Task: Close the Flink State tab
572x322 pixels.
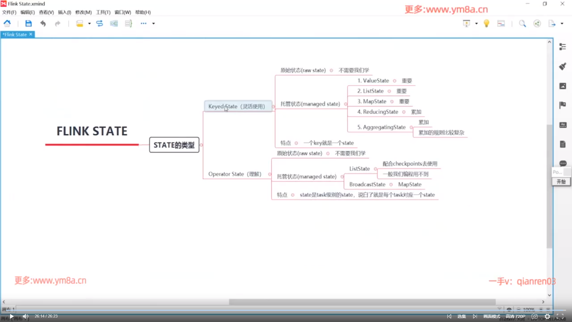Action: click(31, 34)
